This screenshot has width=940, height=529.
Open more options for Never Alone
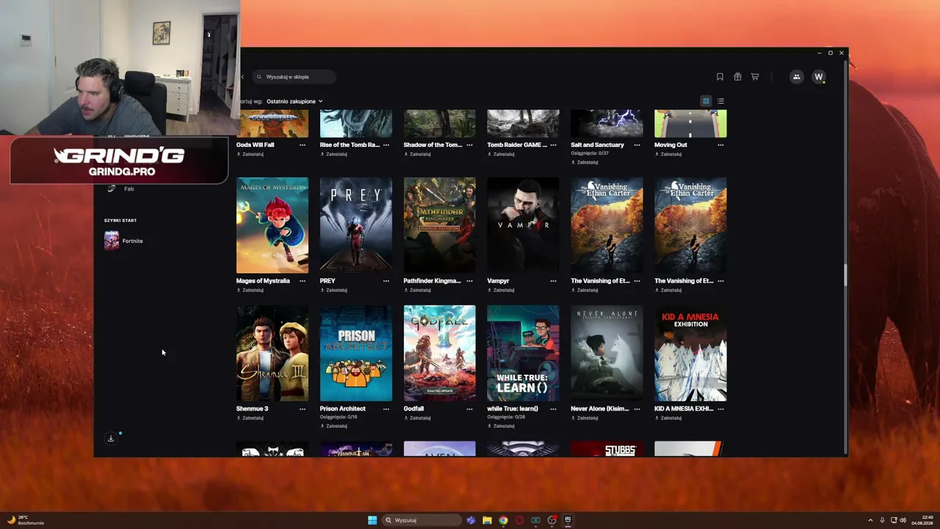[637, 409]
